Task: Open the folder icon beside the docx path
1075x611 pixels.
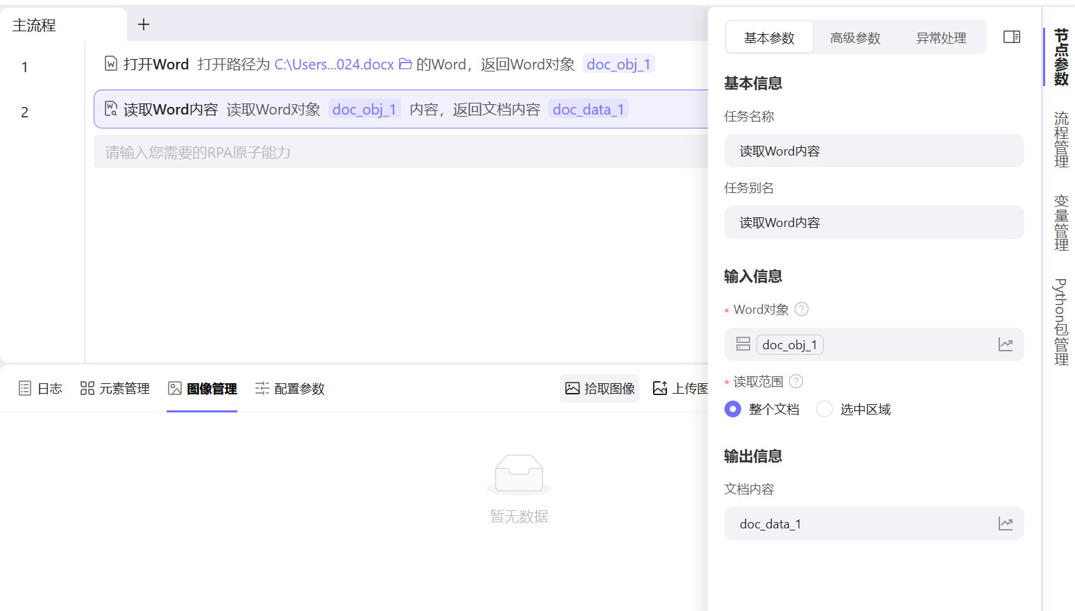Action: (x=405, y=64)
